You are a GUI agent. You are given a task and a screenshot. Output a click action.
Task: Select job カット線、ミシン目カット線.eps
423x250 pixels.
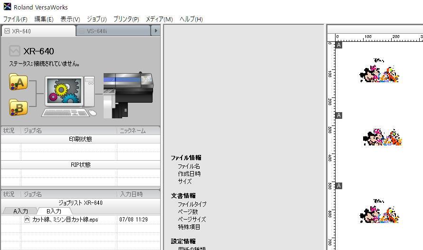tap(80, 220)
